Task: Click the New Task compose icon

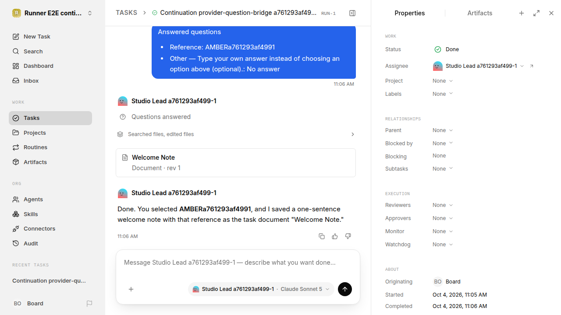Action: 16,37
